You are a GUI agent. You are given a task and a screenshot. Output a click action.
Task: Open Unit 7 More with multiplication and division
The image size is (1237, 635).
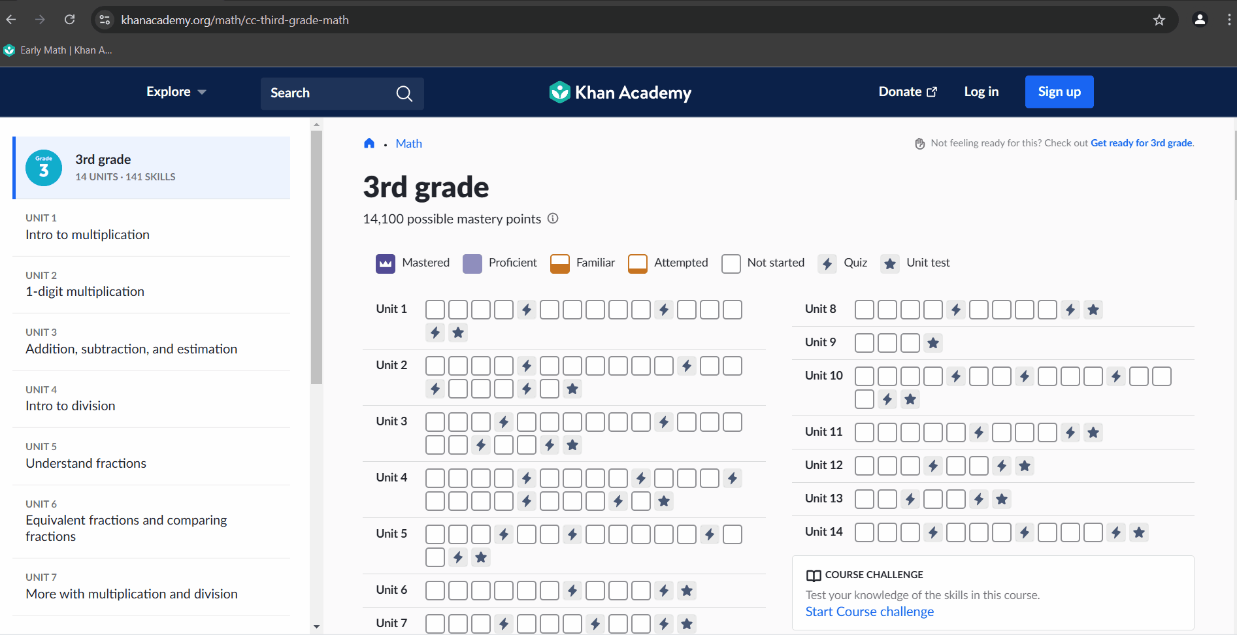click(x=152, y=587)
